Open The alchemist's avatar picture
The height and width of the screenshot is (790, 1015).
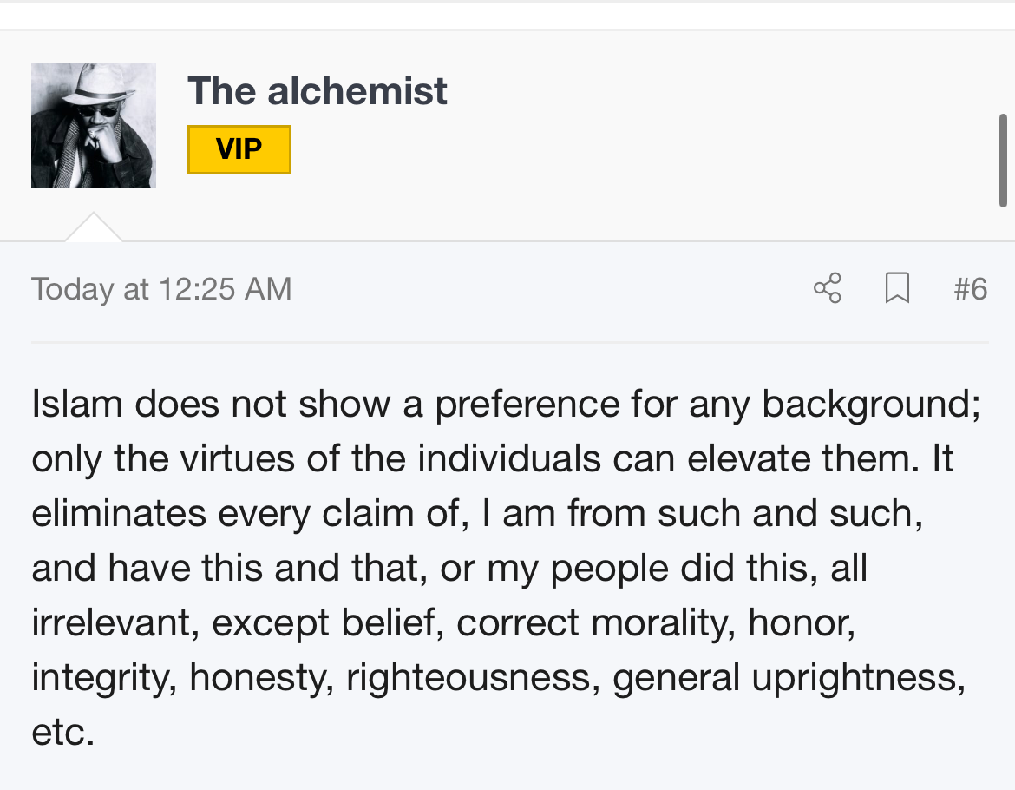pyautogui.click(x=93, y=125)
